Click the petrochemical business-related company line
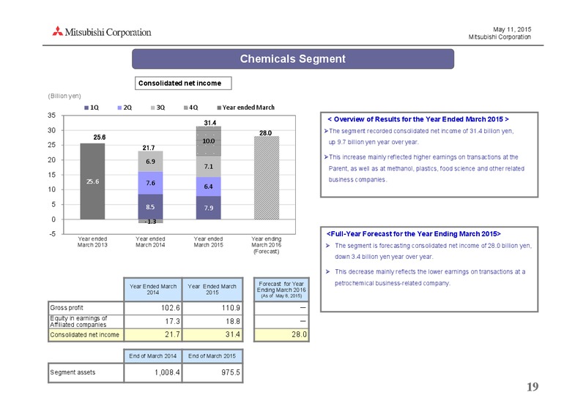586x414 pixels. click(x=393, y=283)
